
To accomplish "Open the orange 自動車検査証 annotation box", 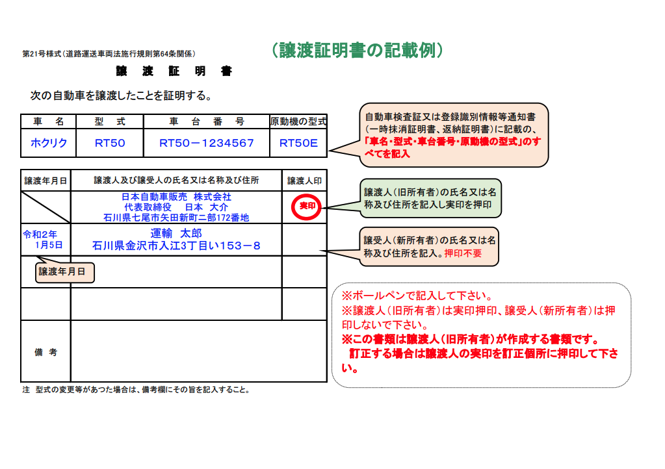I will coord(455,132).
